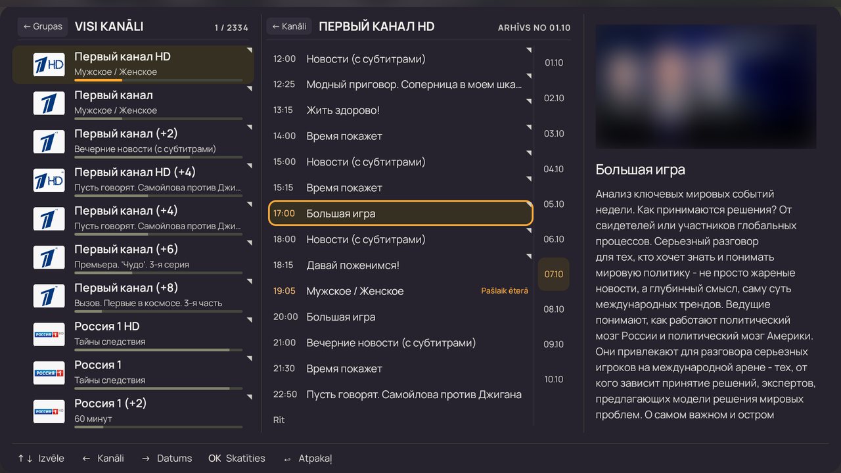This screenshot has width=841, height=473.
Task: Select the live 19:05 Мужское / Женское programme
Action: click(x=401, y=291)
